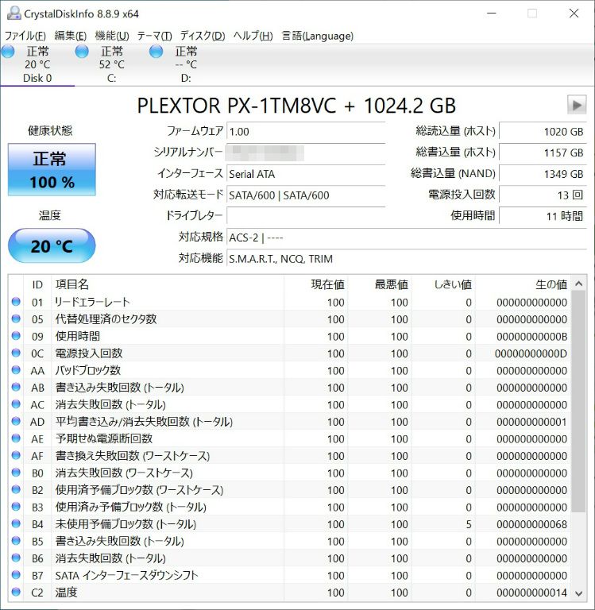Click the status dot for attribute AF

16,455
